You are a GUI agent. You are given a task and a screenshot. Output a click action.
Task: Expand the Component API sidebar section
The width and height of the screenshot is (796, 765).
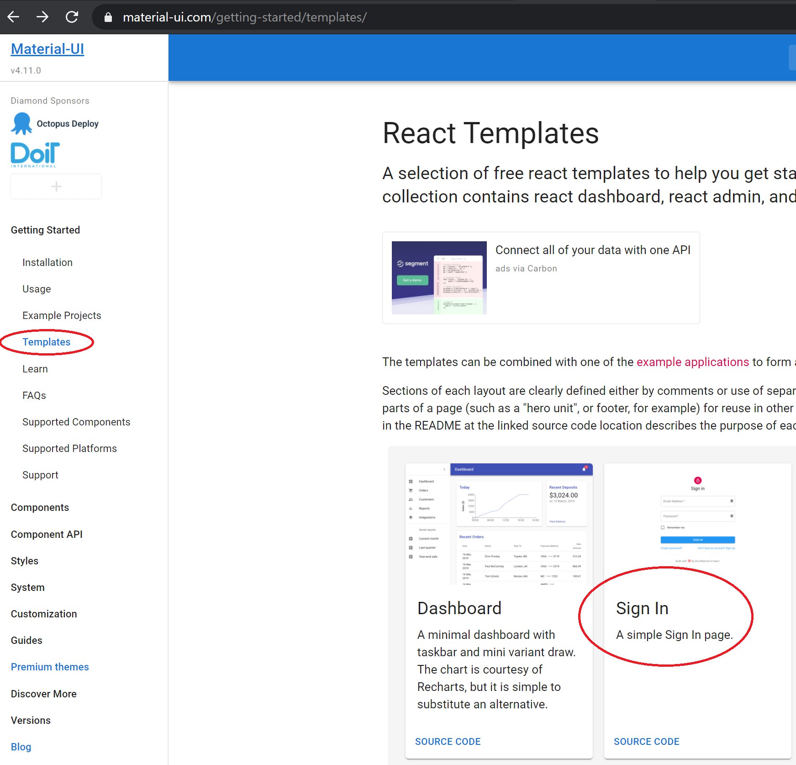click(x=47, y=534)
